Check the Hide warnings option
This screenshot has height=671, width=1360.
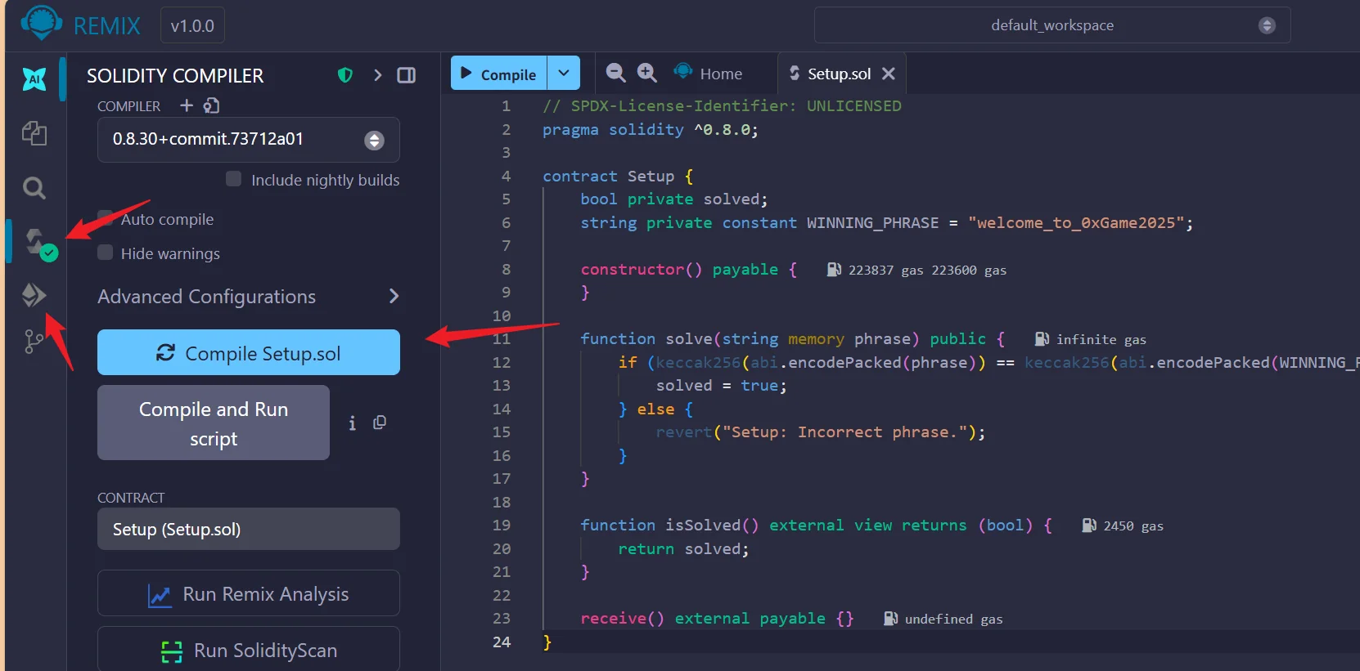(106, 253)
